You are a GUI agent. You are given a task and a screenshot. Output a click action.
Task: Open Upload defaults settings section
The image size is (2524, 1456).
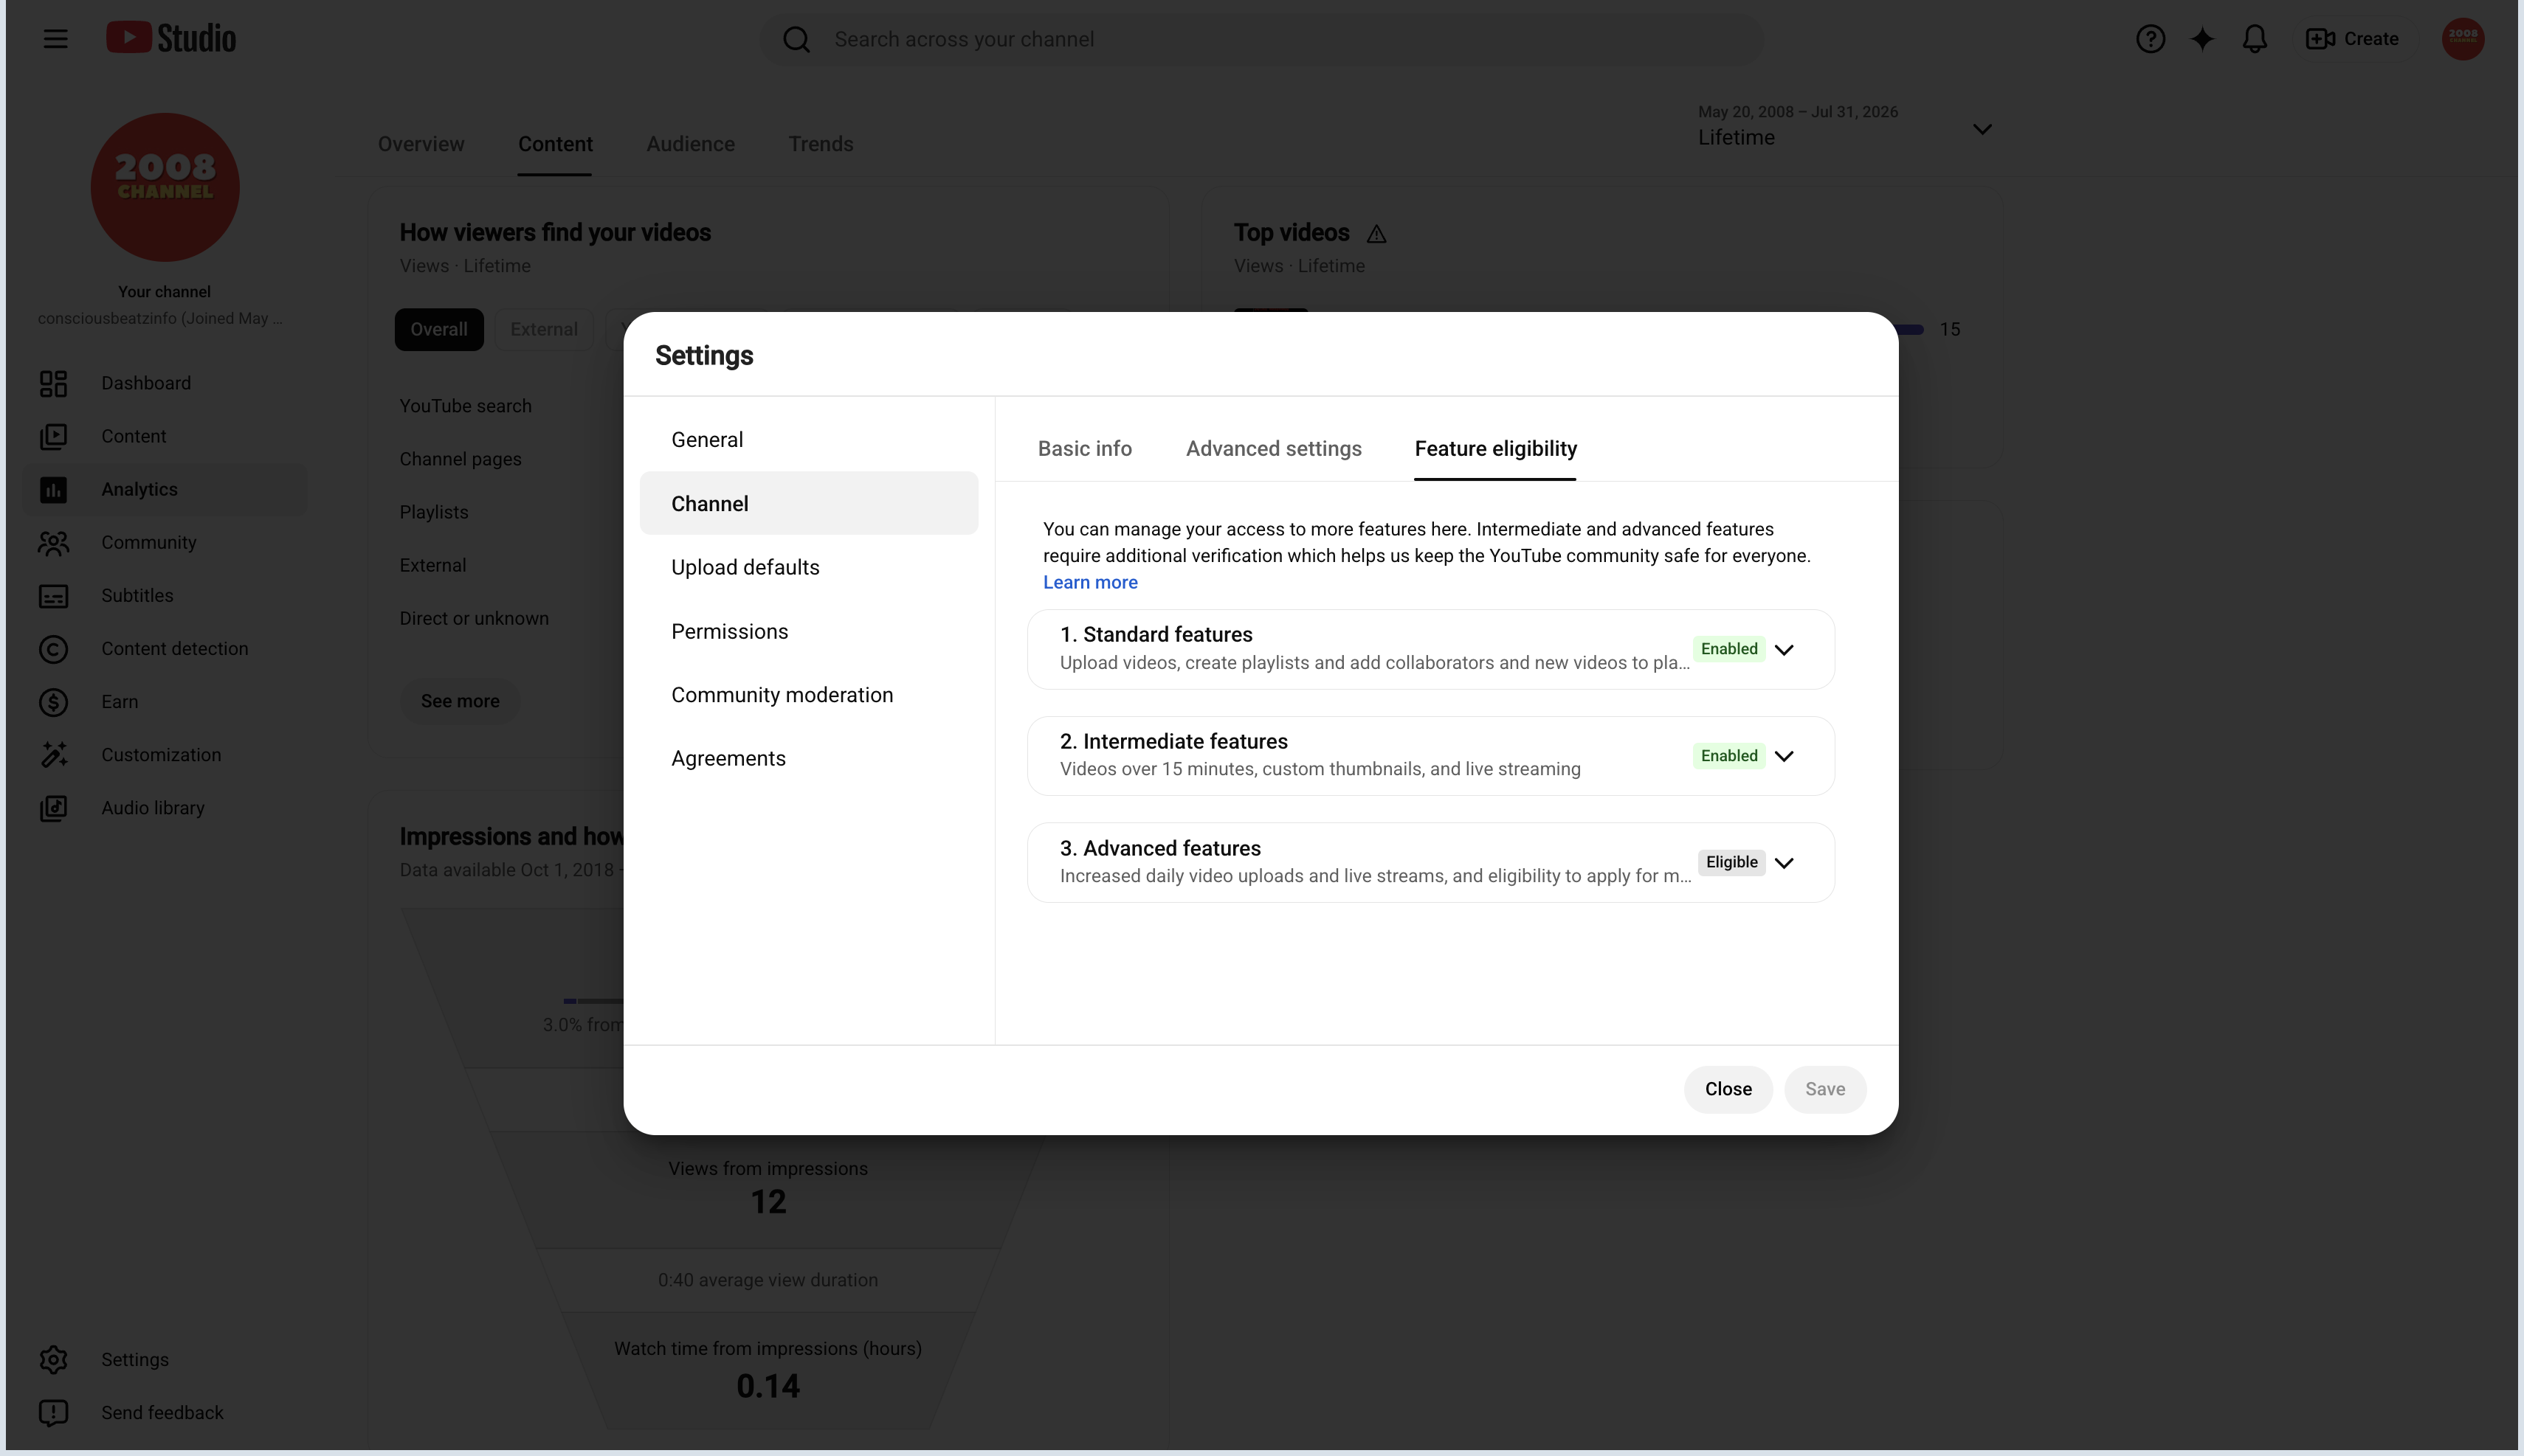pos(808,567)
